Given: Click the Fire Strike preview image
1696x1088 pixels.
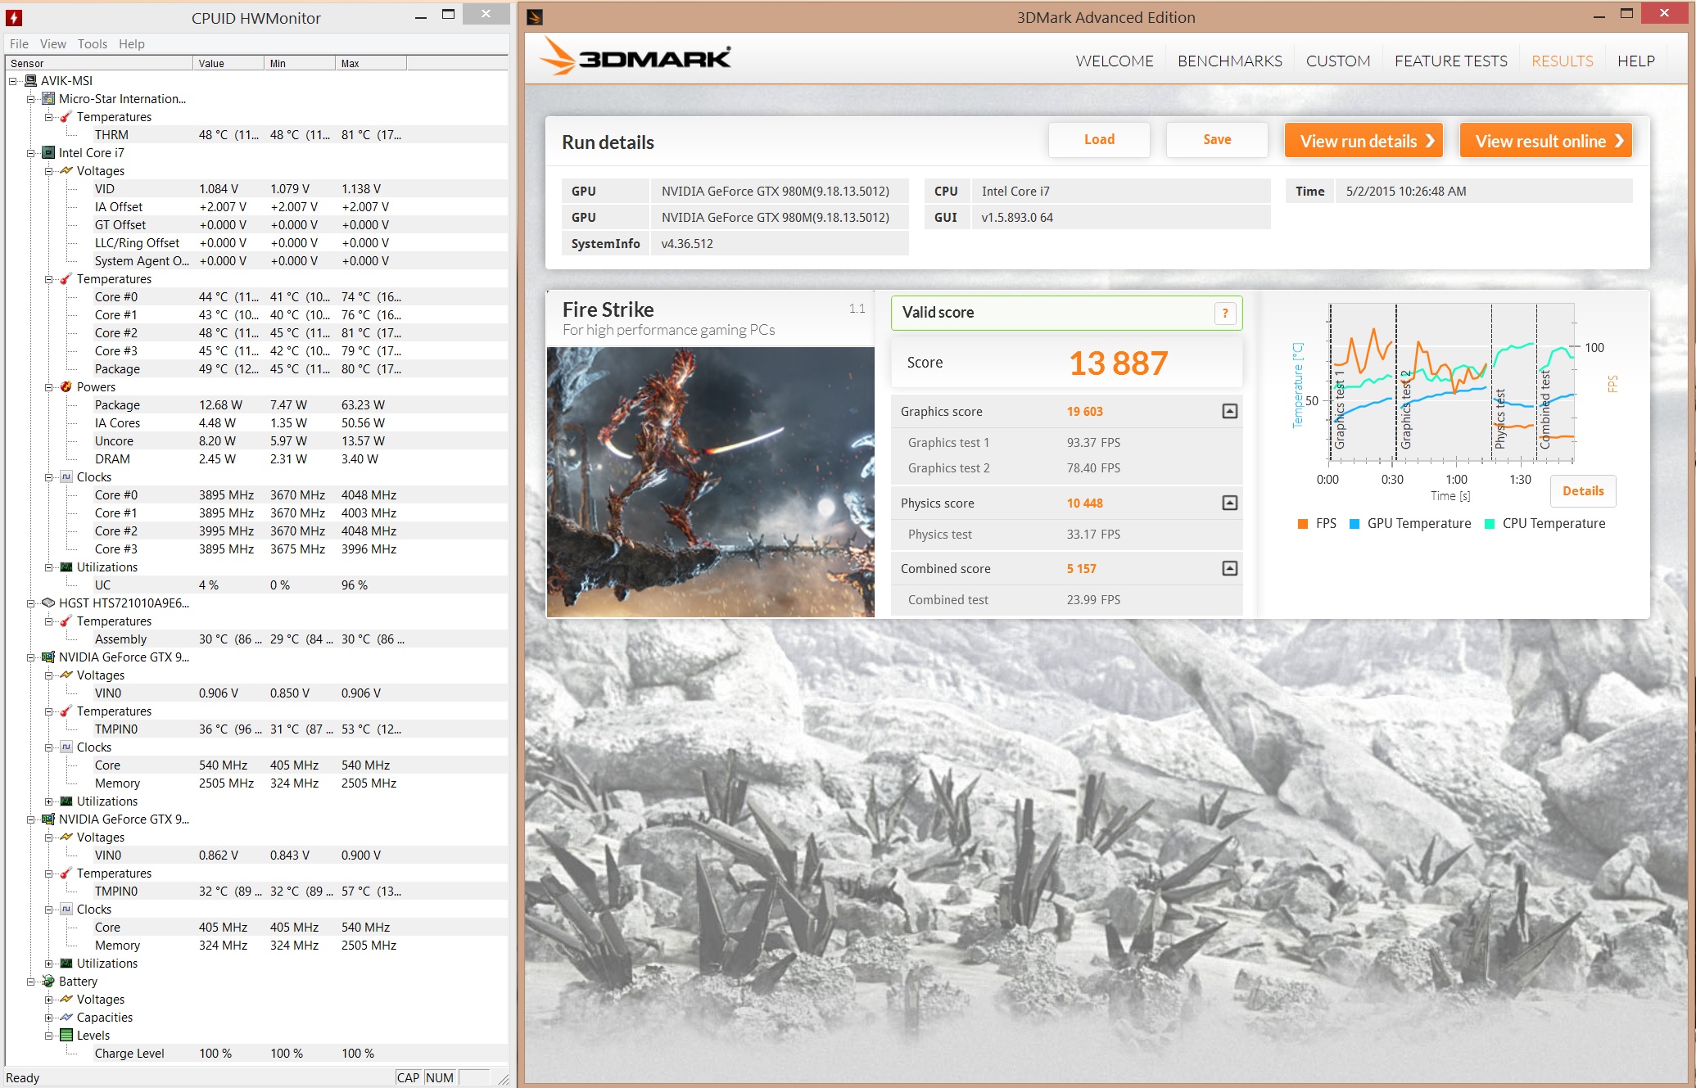Looking at the screenshot, I should (710, 481).
